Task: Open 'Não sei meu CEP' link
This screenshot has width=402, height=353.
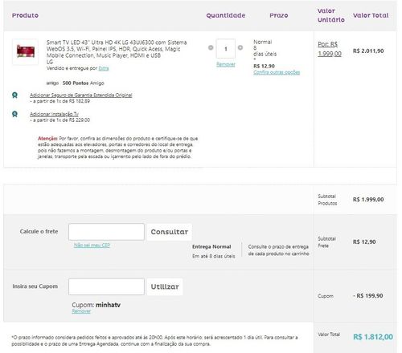Action: (92, 245)
